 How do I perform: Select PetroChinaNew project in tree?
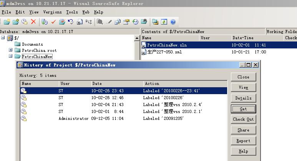pyautogui.click(x=37, y=56)
